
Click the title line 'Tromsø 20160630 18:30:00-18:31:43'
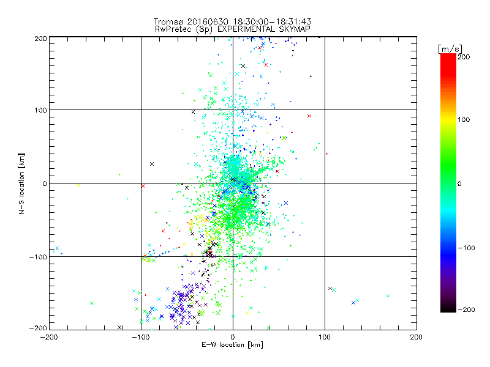[x=233, y=21]
